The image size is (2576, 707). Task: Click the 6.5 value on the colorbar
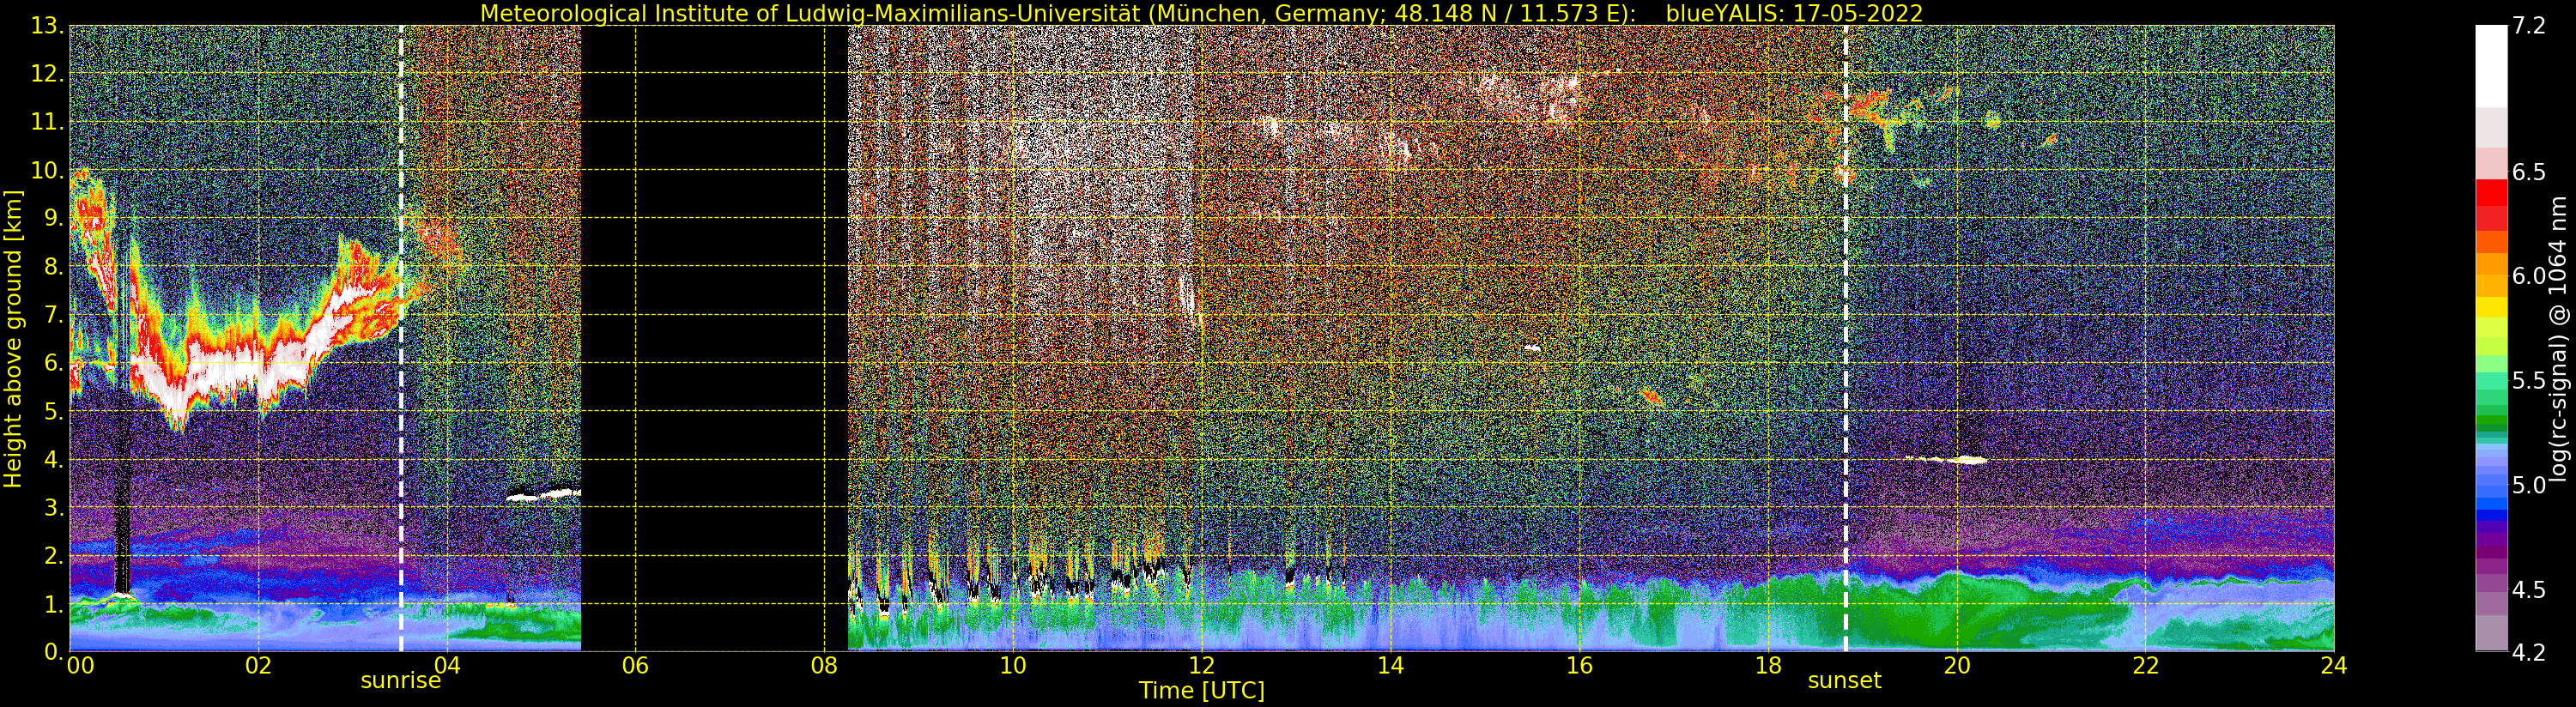[x=2529, y=172]
